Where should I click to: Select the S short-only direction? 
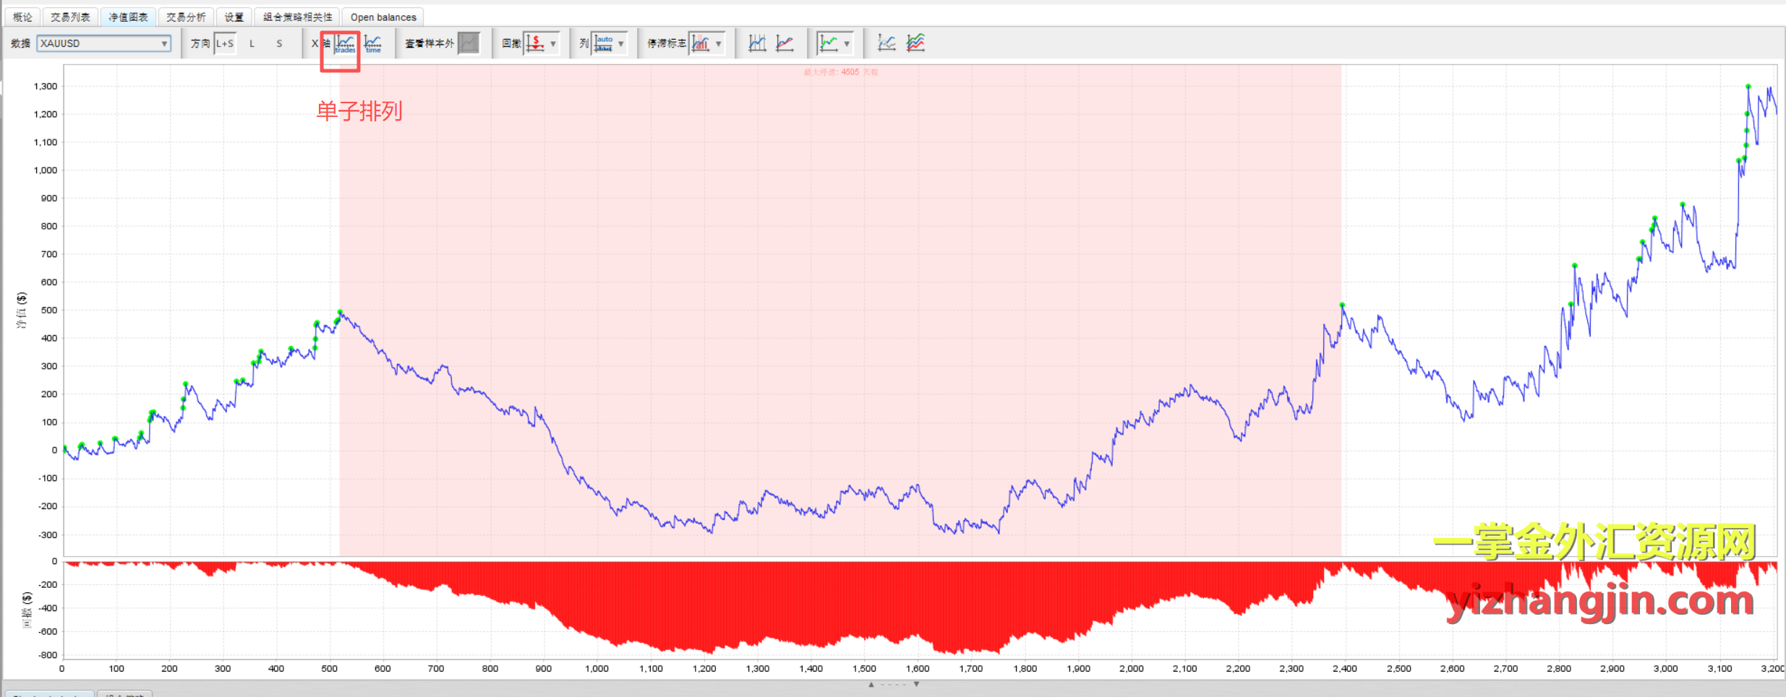click(x=279, y=43)
